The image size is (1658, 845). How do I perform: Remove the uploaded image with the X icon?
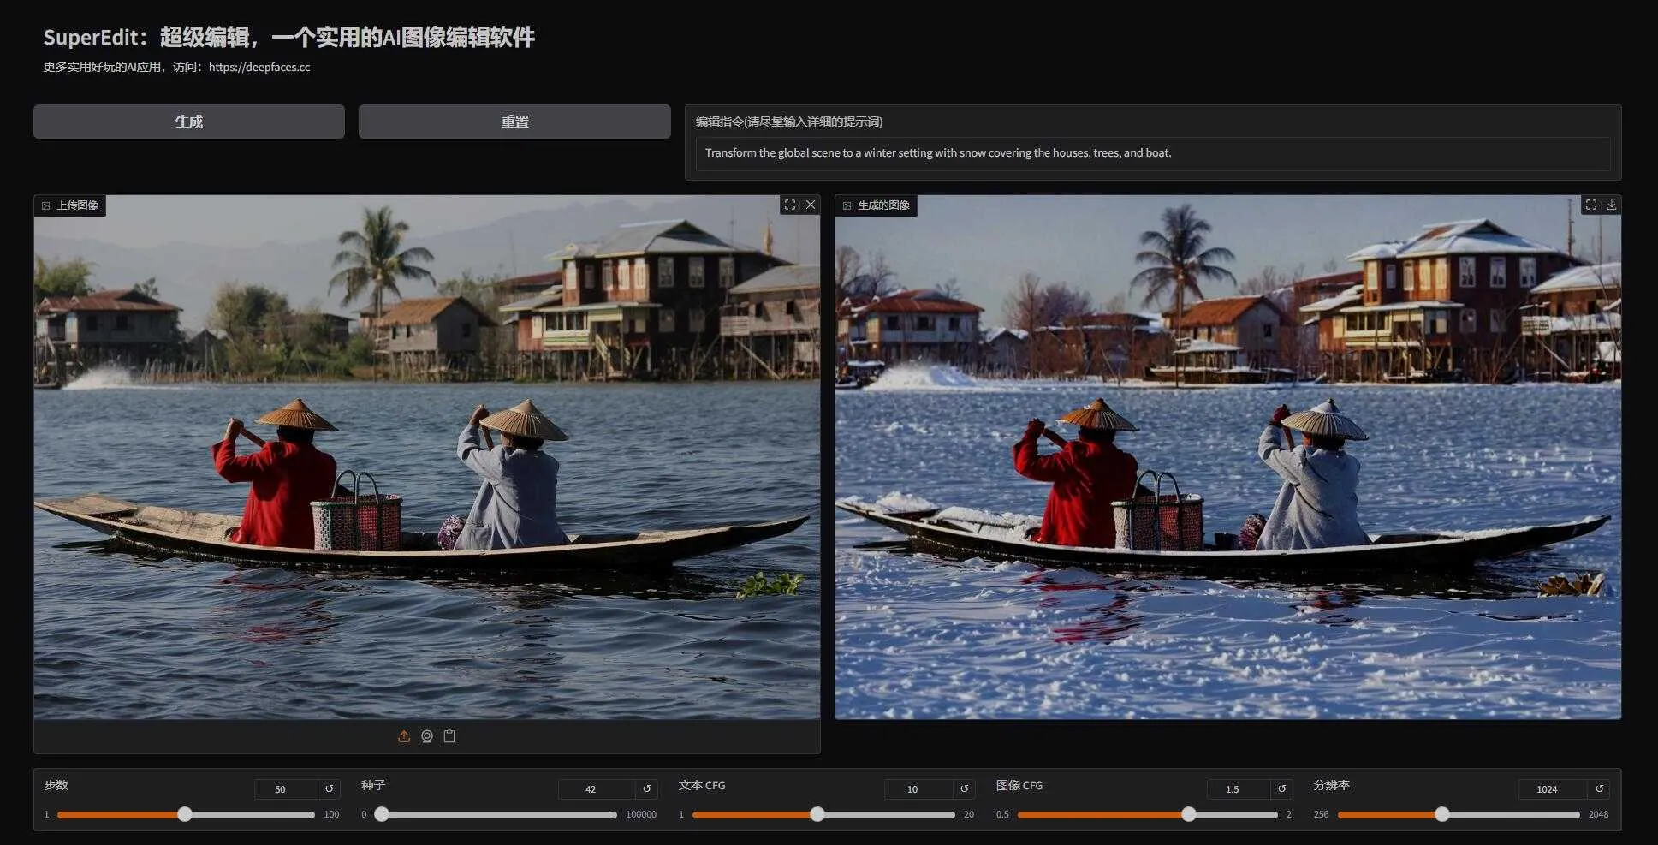[x=811, y=205]
